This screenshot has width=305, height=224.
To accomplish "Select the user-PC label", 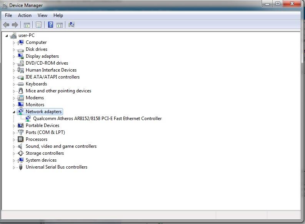I will [27, 35].
